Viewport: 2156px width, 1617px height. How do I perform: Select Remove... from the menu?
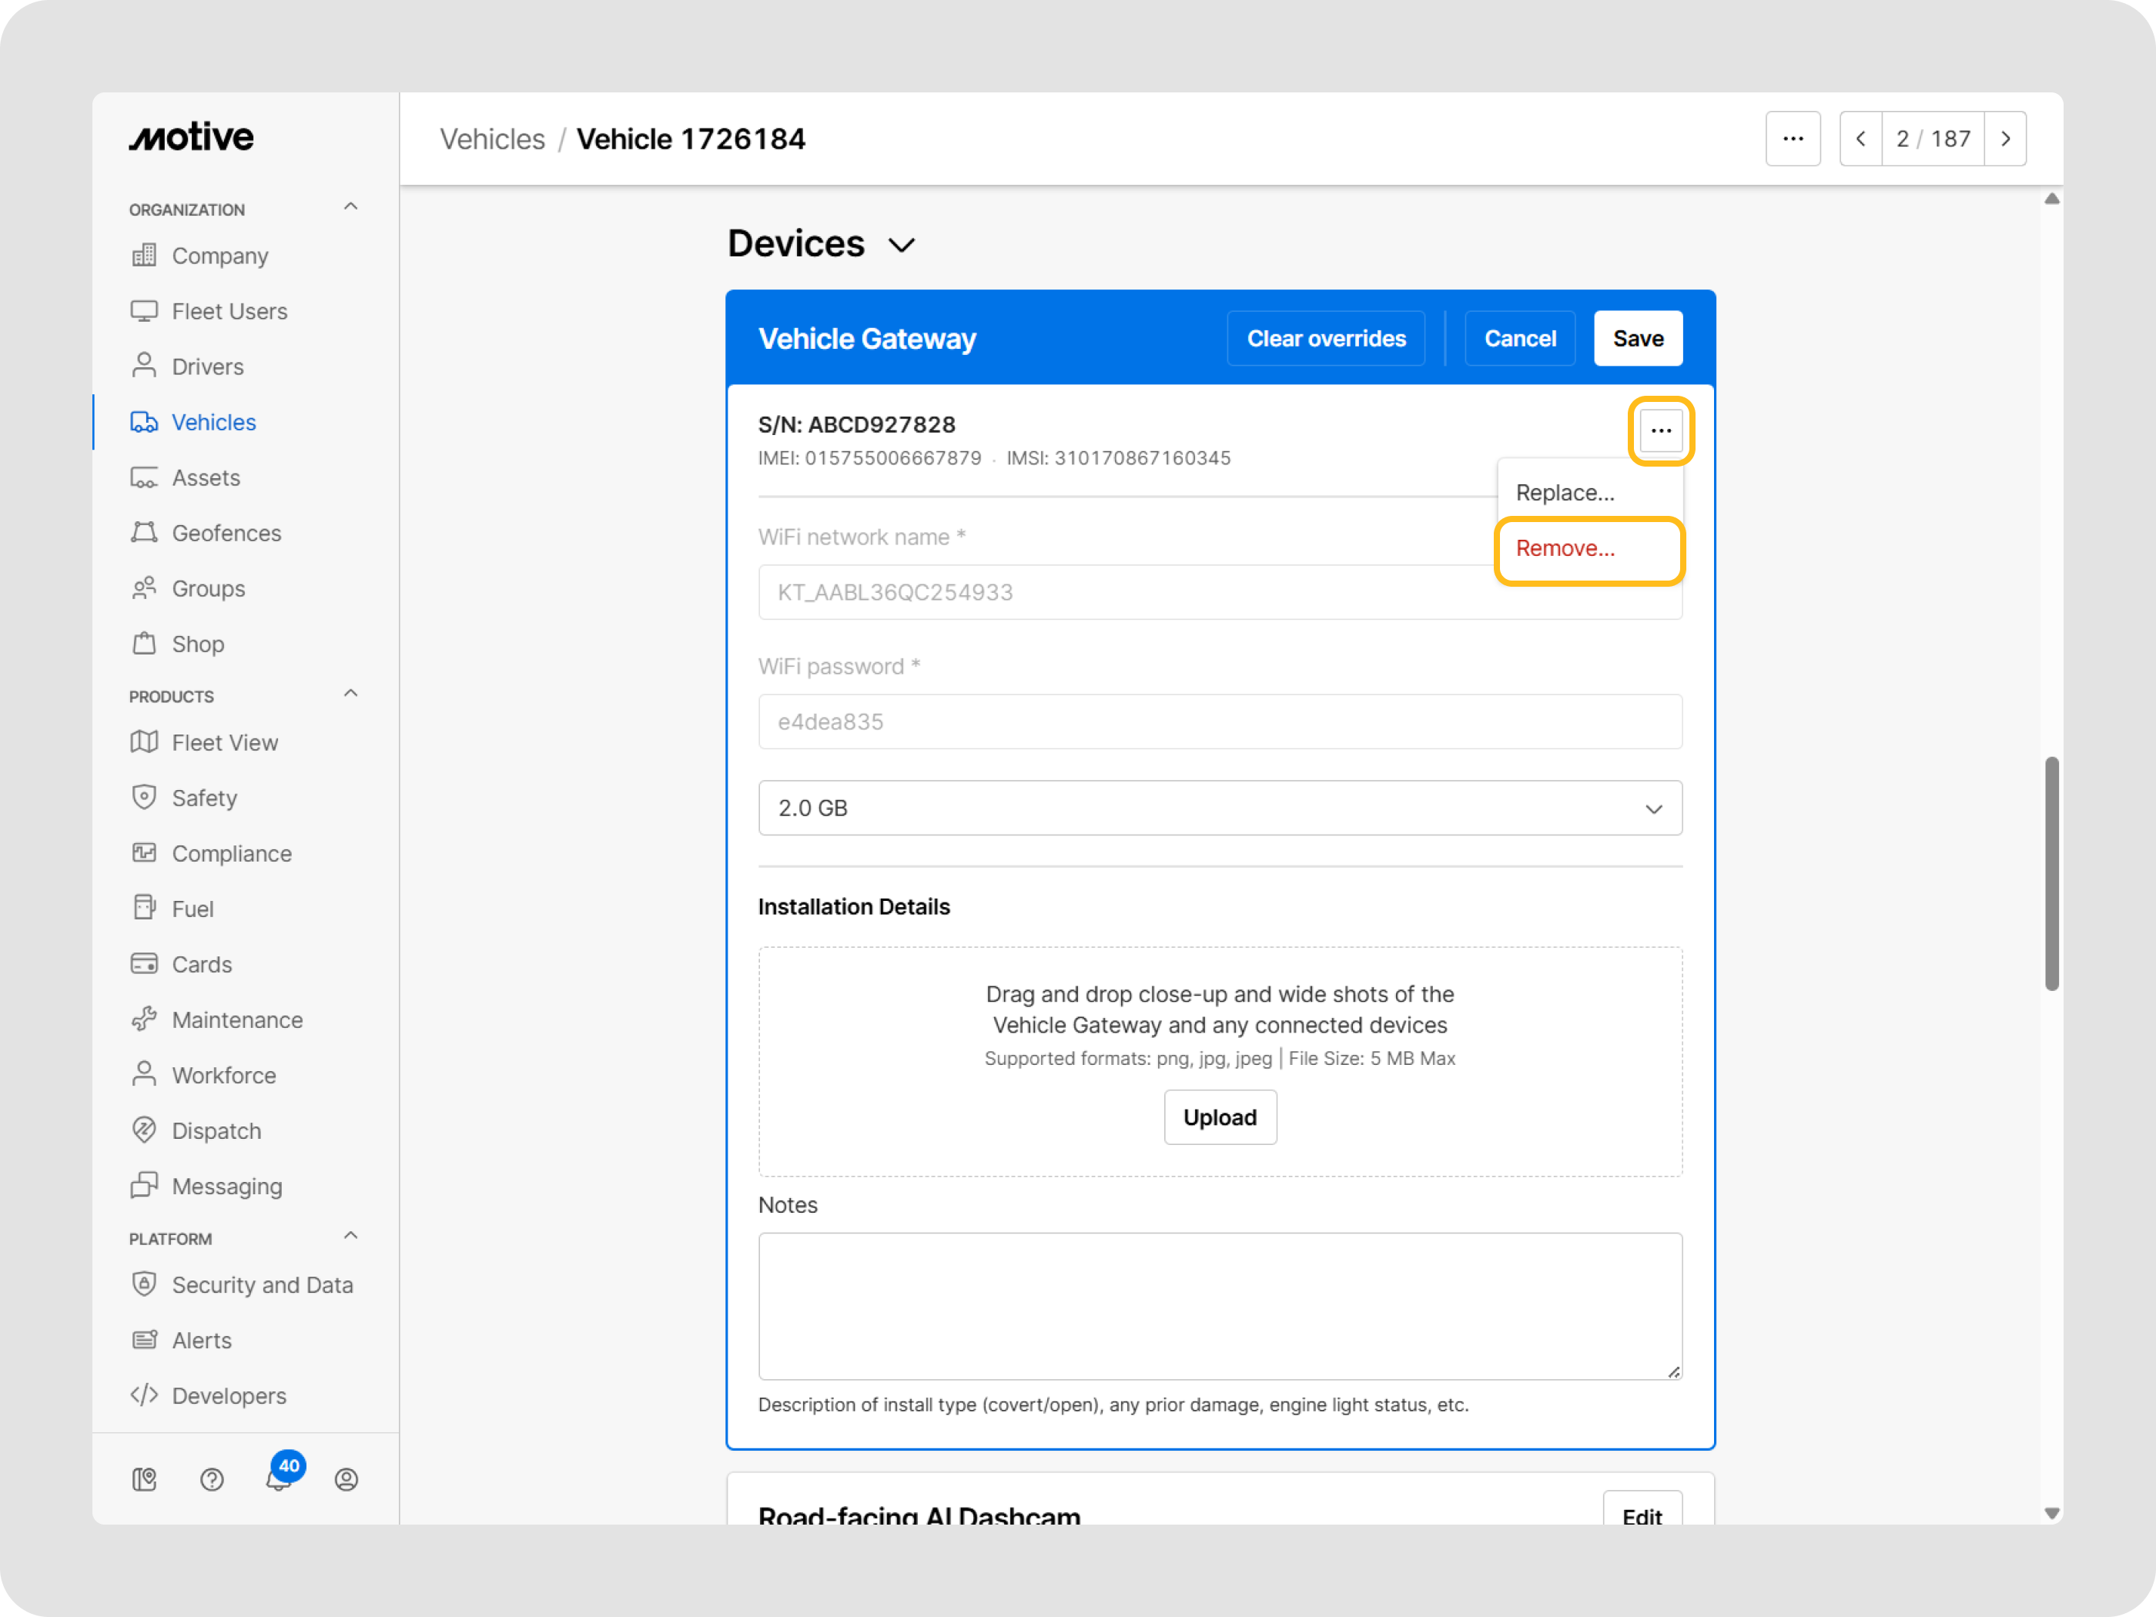pos(1565,549)
